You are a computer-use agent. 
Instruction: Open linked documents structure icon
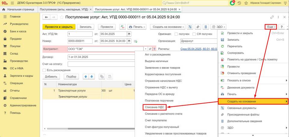click(x=190, y=27)
